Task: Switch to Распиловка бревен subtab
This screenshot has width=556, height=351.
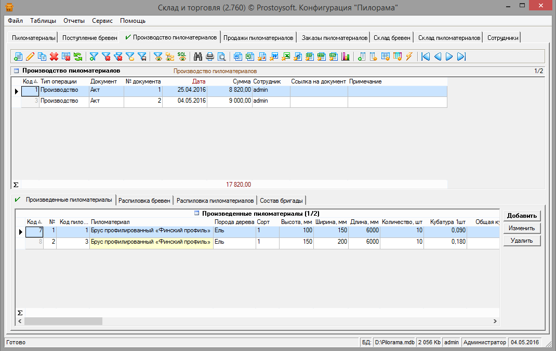Action: (x=144, y=201)
